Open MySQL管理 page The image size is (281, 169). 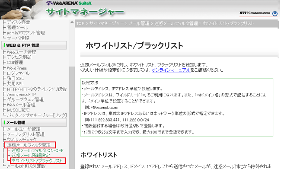point(18,110)
